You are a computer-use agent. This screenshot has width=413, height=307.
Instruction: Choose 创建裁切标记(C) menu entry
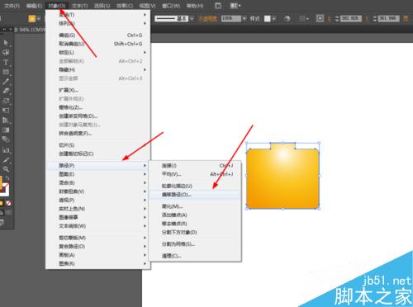click(97, 153)
